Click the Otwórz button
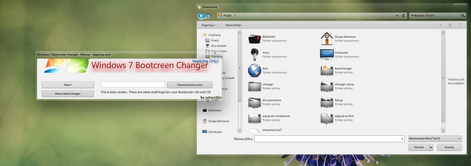The width and height of the screenshot is (471, 166). coord(419,147)
